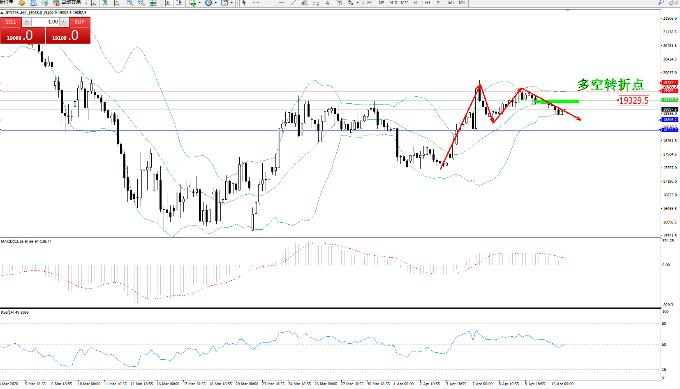The height and width of the screenshot is (389, 680).
Task: Select the trendline drawing tool
Action: pos(293,3)
